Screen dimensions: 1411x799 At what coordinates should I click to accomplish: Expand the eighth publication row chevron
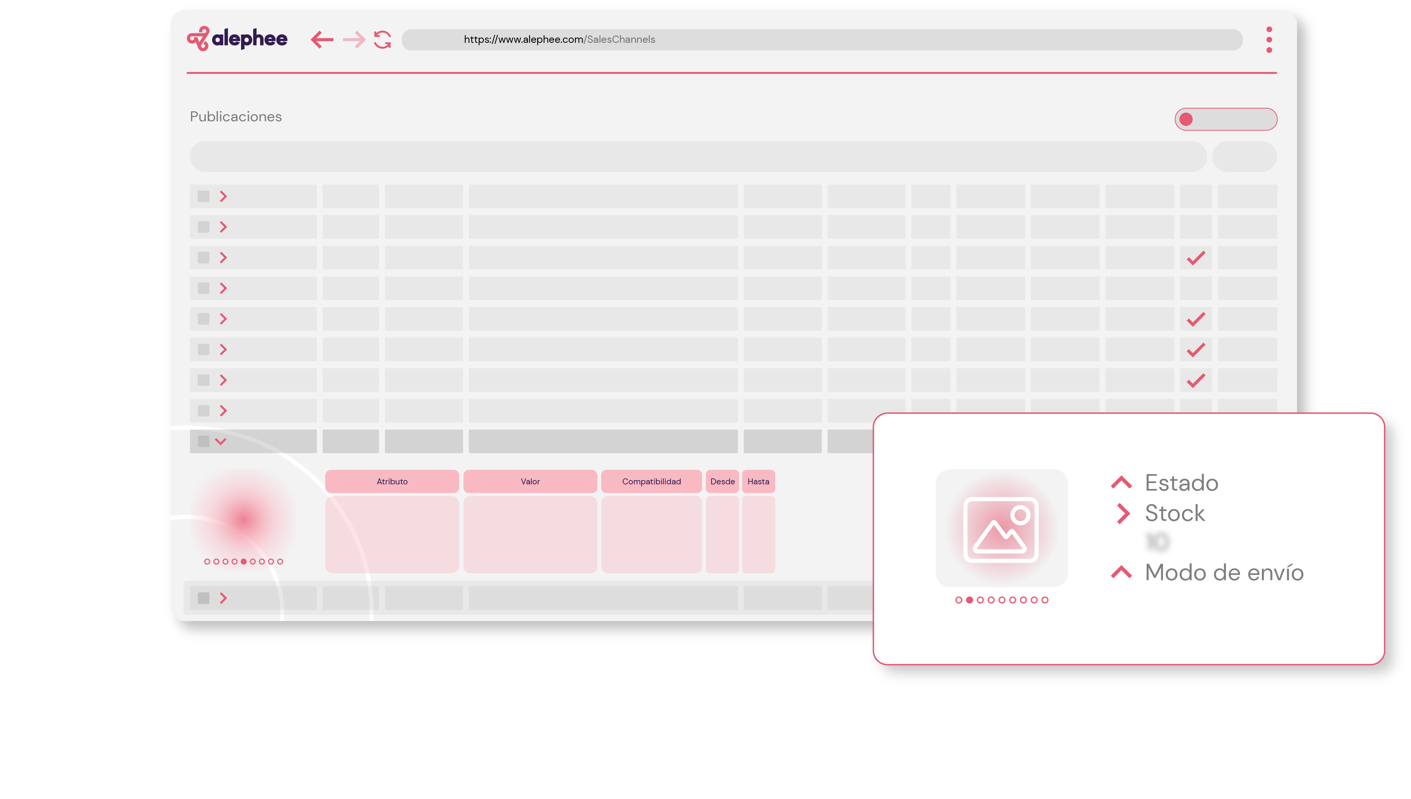click(223, 411)
